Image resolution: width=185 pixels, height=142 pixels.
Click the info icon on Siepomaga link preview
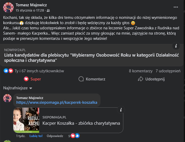[120, 110]
